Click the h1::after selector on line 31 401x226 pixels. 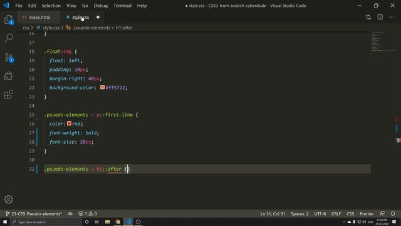[x=109, y=169]
